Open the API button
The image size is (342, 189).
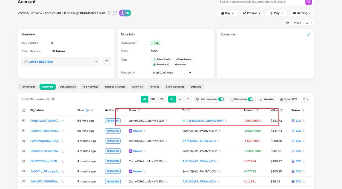coord(297,23)
